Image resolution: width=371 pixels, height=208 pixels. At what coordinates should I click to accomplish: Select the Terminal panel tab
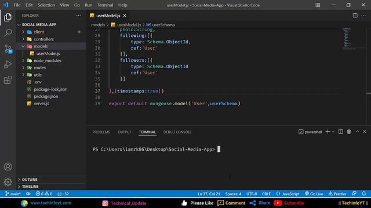click(x=147, y=132)
